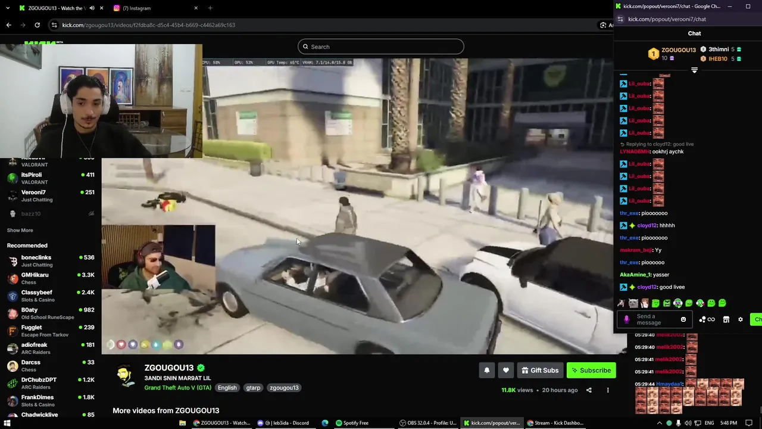Click the Fugglet channel avatar
The width and height of the screenshot is (762, 429).
pos(13,331)
